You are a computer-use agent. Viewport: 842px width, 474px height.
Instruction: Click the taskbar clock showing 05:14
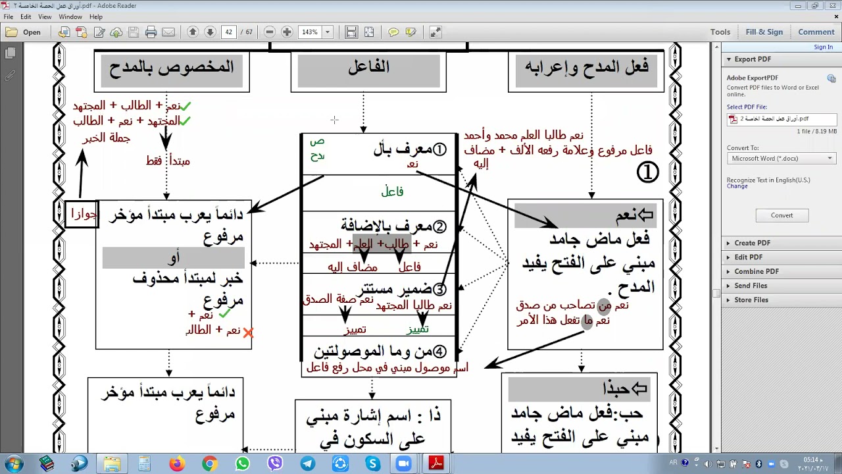click(814, 464)
